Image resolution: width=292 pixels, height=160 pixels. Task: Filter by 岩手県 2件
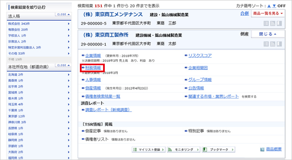(x=39, y=86)
